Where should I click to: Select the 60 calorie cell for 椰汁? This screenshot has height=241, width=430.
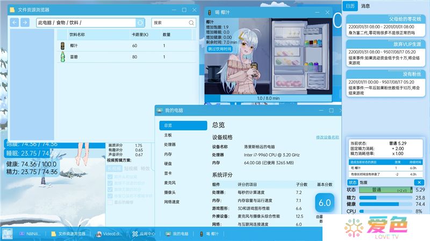[x=135, y=46]
